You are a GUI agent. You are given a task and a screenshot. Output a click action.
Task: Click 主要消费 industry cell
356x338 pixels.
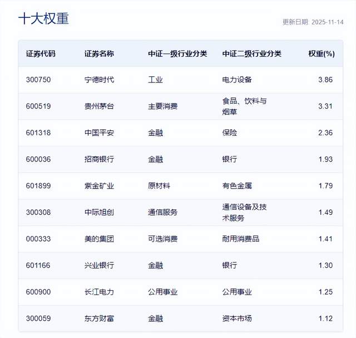[163, 106]
